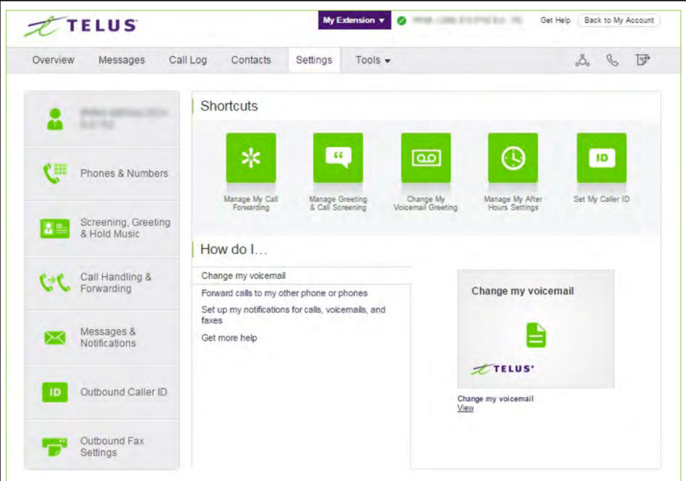
Task: Open the Get Help link
Action: [x=555, y=20]
